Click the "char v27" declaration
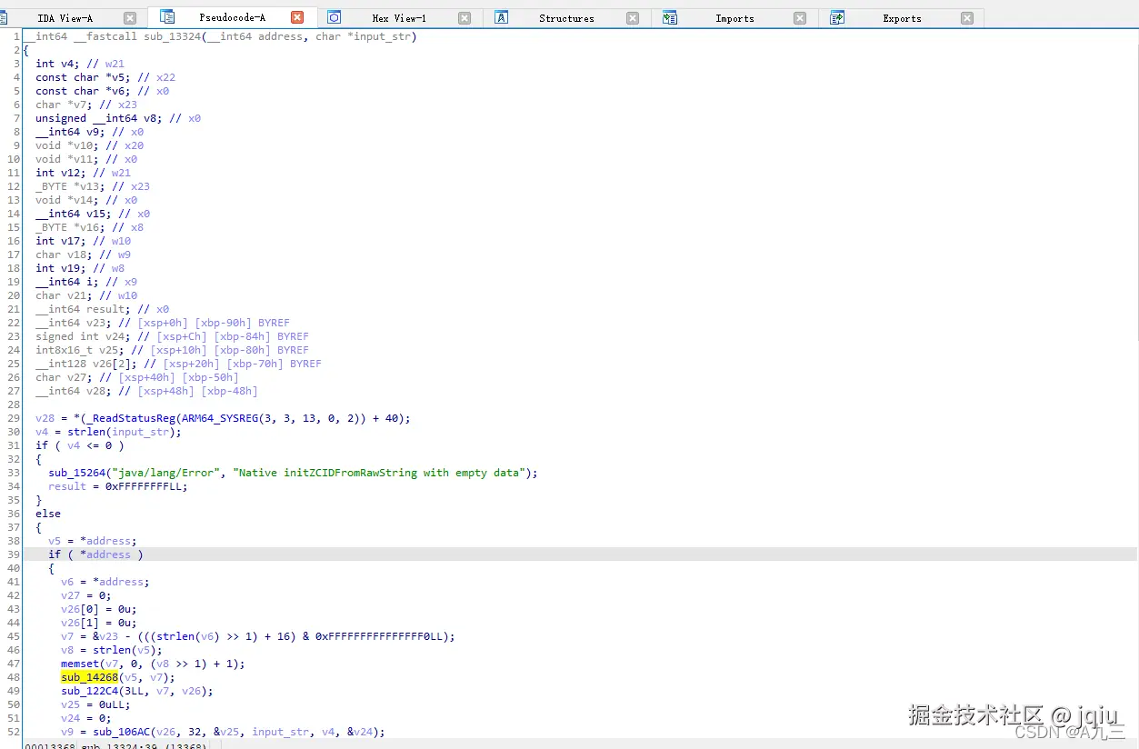Image resolution: width=1139 pixels, height=749 pixels. tap(61, 377)
